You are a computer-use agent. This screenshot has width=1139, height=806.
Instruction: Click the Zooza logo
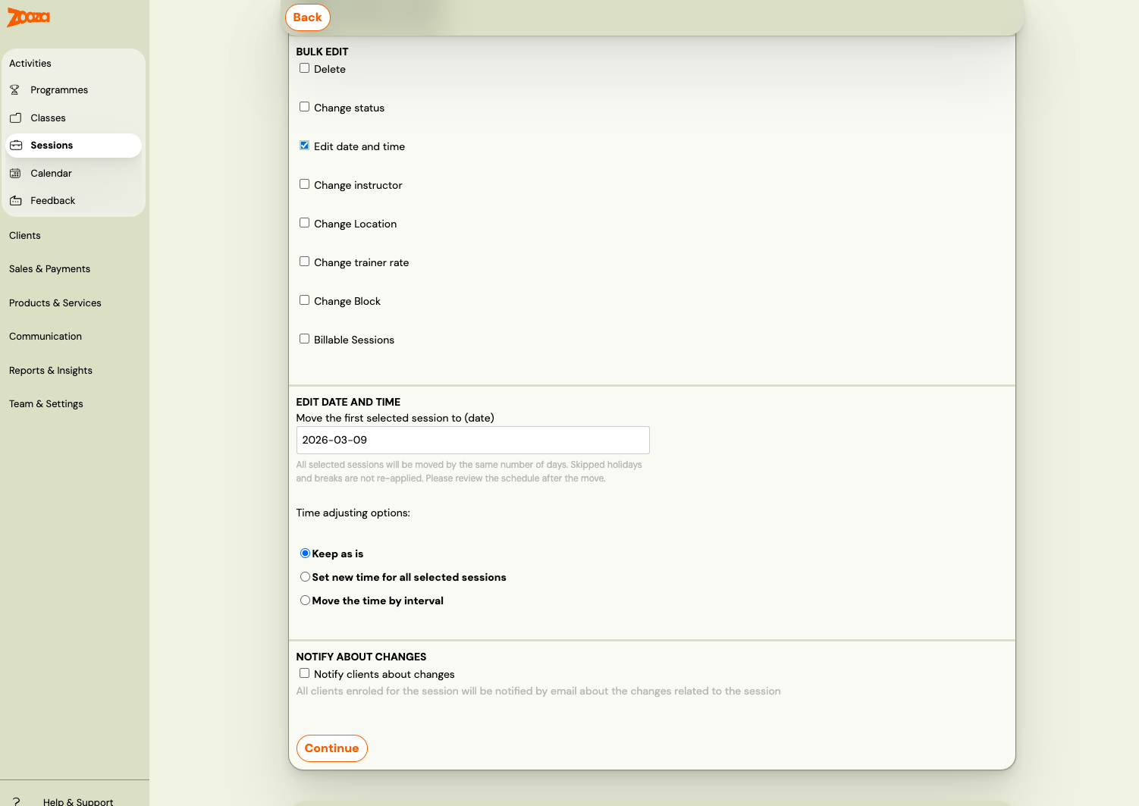click(28, 17)
